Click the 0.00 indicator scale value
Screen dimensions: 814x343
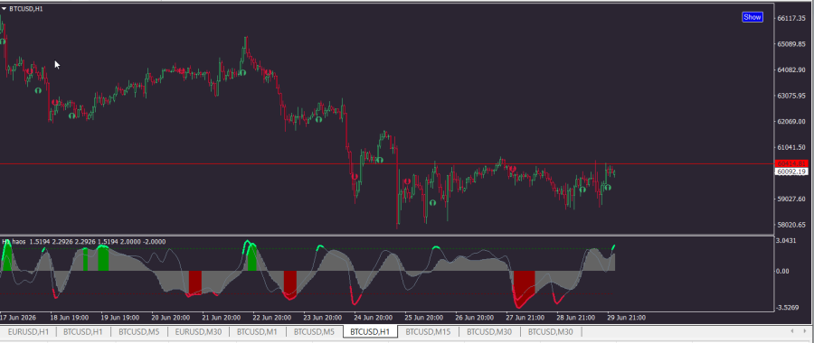coord(783,271)
